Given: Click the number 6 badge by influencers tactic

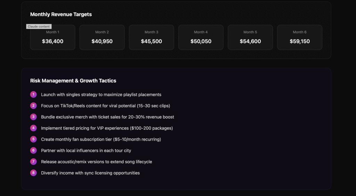Looking at the screenshot, I should tap(33, 150).
